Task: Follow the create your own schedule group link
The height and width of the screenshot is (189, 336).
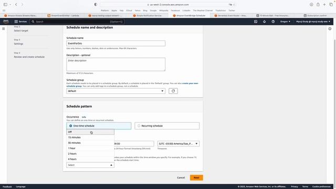Action: pos(190,83)
